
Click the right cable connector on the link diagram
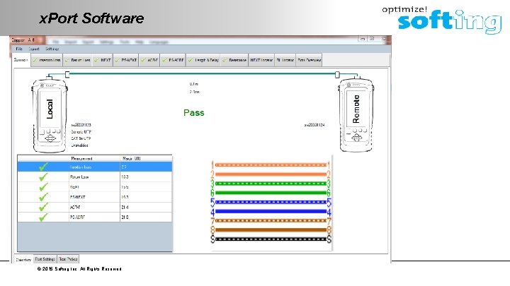[337, 75]
